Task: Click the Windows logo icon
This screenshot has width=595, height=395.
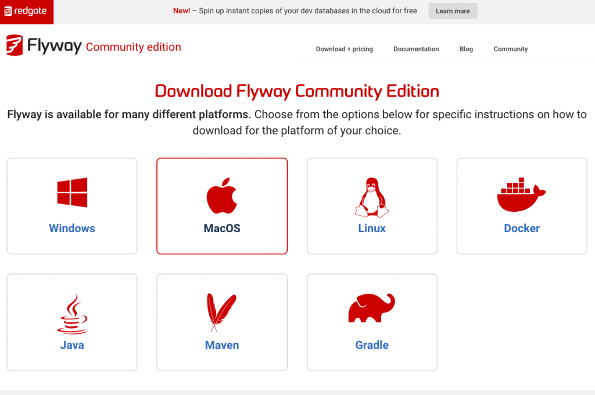Action: [72, 193]
